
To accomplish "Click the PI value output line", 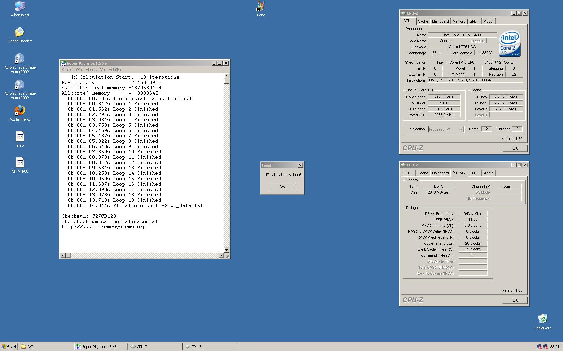I will 135,205.
